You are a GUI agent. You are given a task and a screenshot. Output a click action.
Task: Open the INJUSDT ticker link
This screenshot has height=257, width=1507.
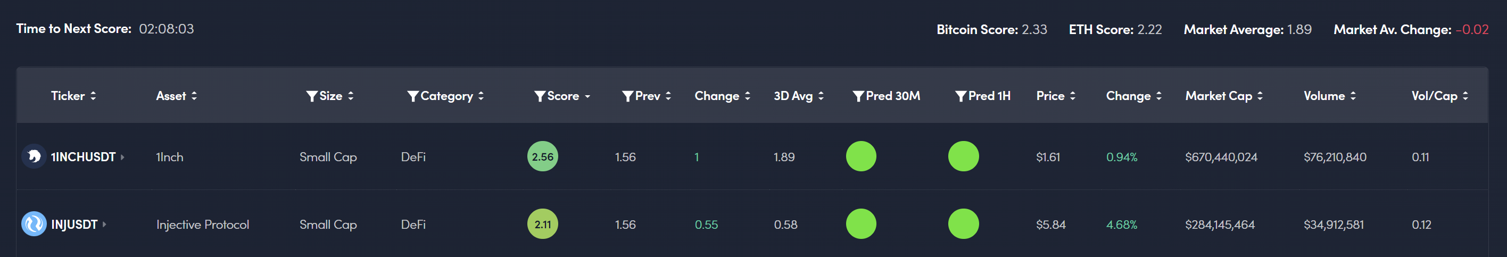click(x=74, y=224)
